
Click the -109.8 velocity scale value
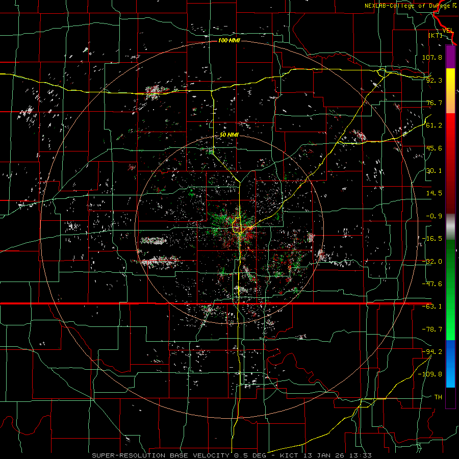pyautogui.click(x=430, y=374)
